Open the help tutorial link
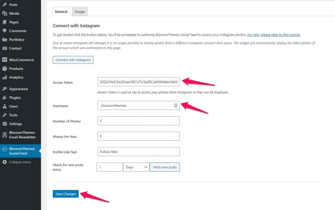 point(274,34)
